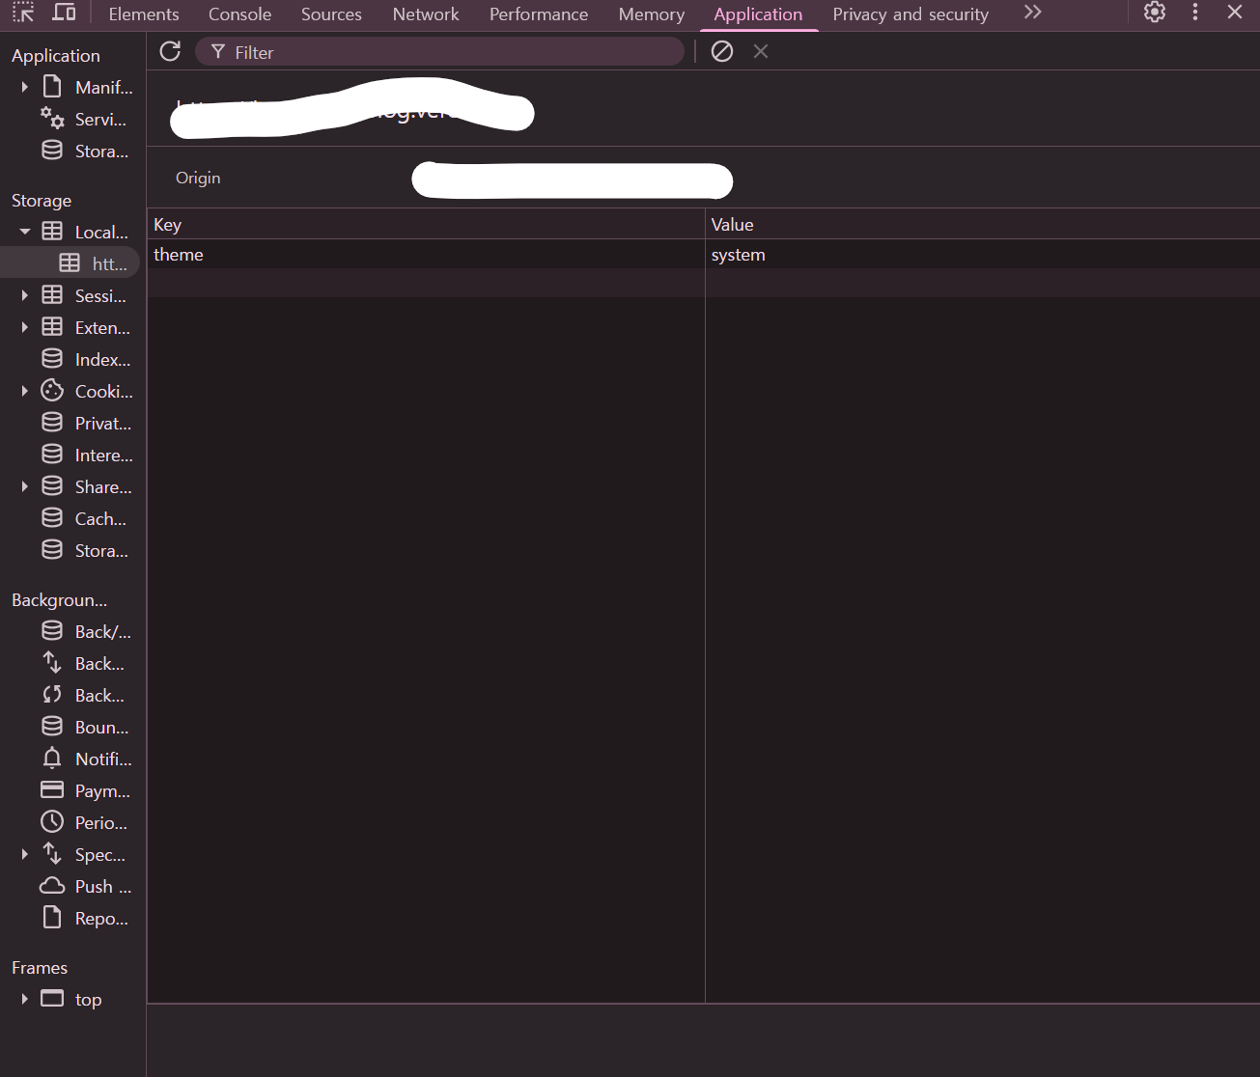The image size is (1260, 1077).
Task: Open Payment handler card icon
Action: coord(52,789)
